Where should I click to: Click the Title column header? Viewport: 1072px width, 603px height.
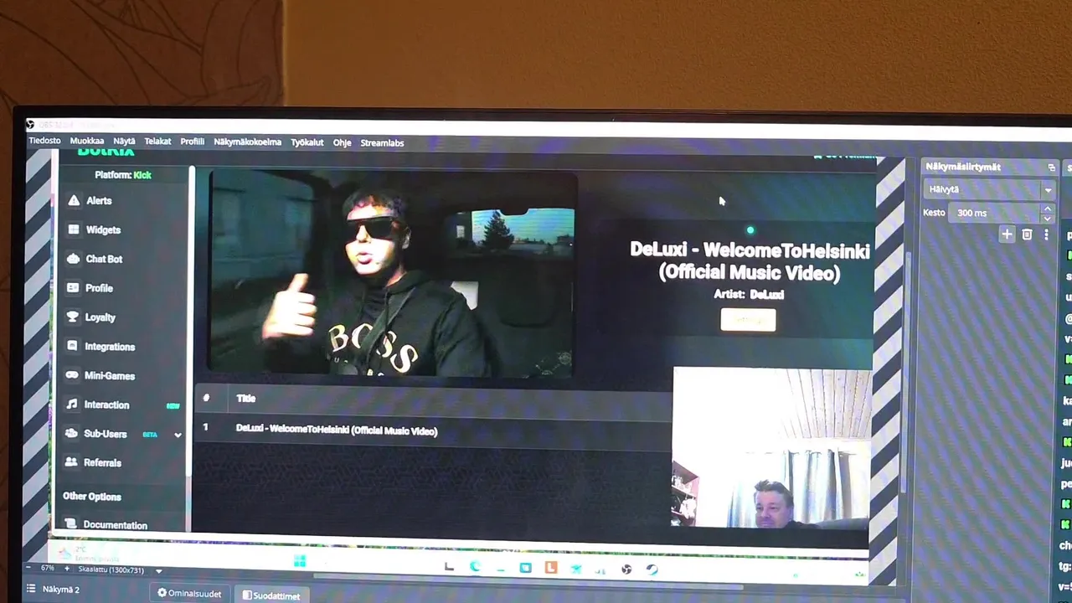245,399
